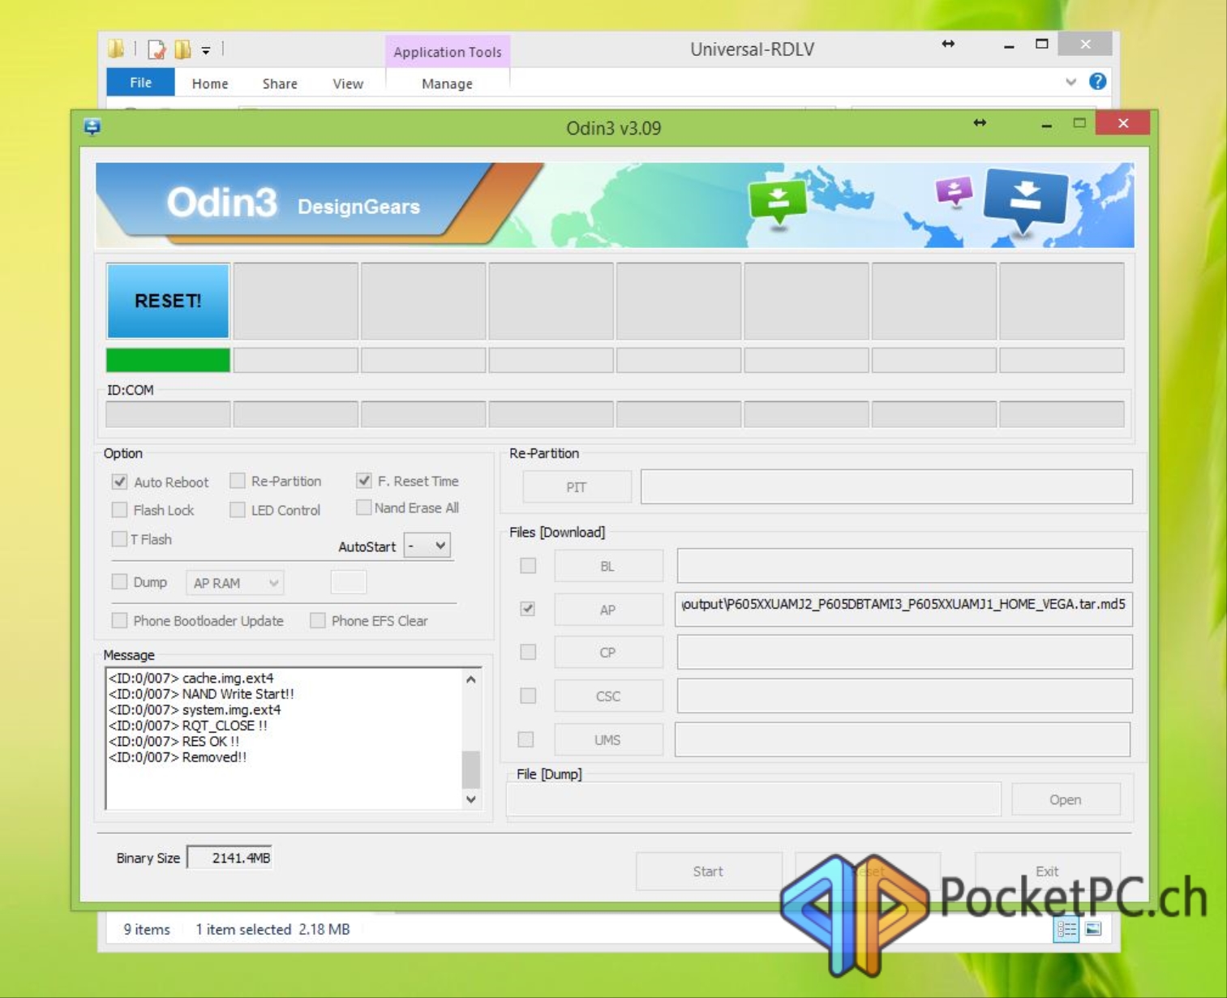Click the Binary Size value field

230,858
